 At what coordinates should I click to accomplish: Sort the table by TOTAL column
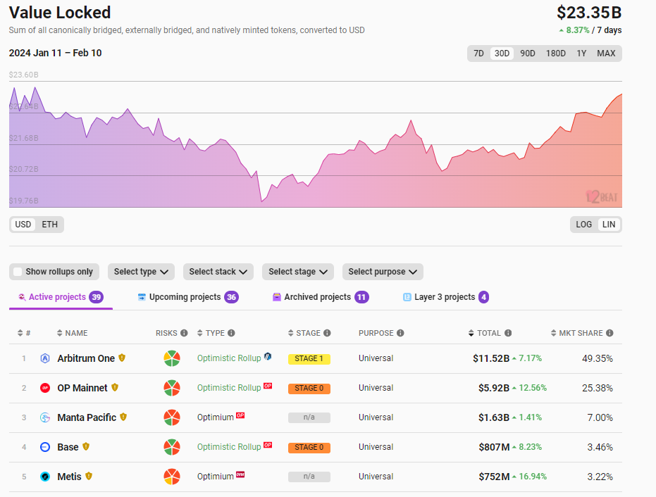[x=488, y=333]
